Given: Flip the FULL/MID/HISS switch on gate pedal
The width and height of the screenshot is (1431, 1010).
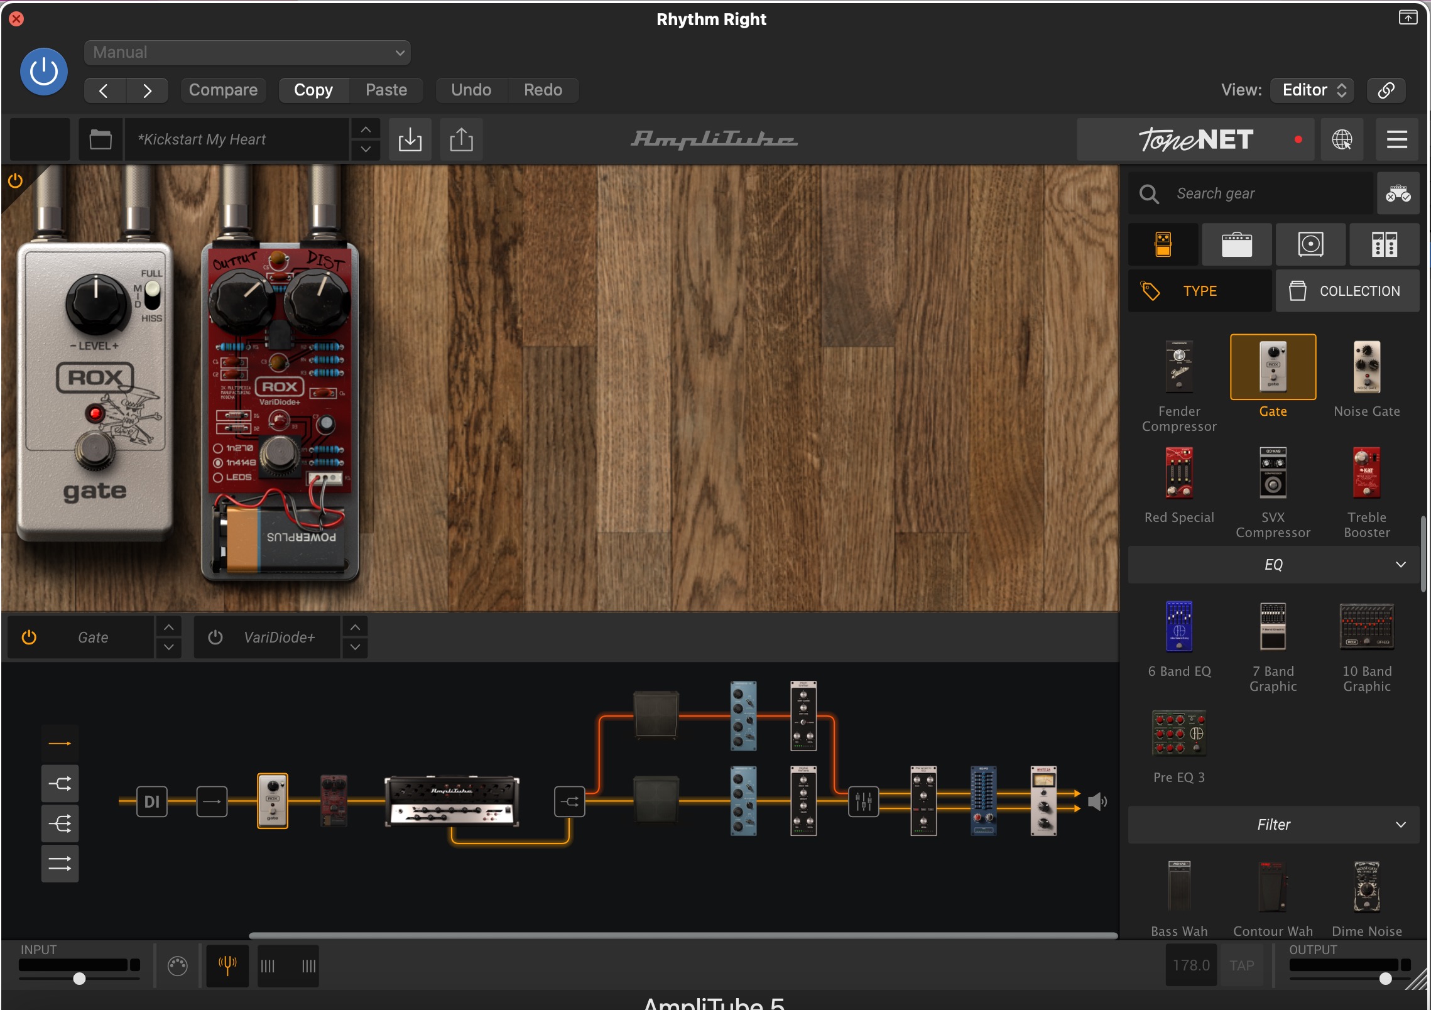Looking at the screenshot, I should [x=153, y=295].
